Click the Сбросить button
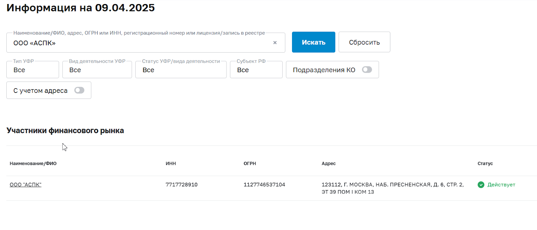Image resolution: width=537 pixels, height=230 pixels. [x=364, y=42]
